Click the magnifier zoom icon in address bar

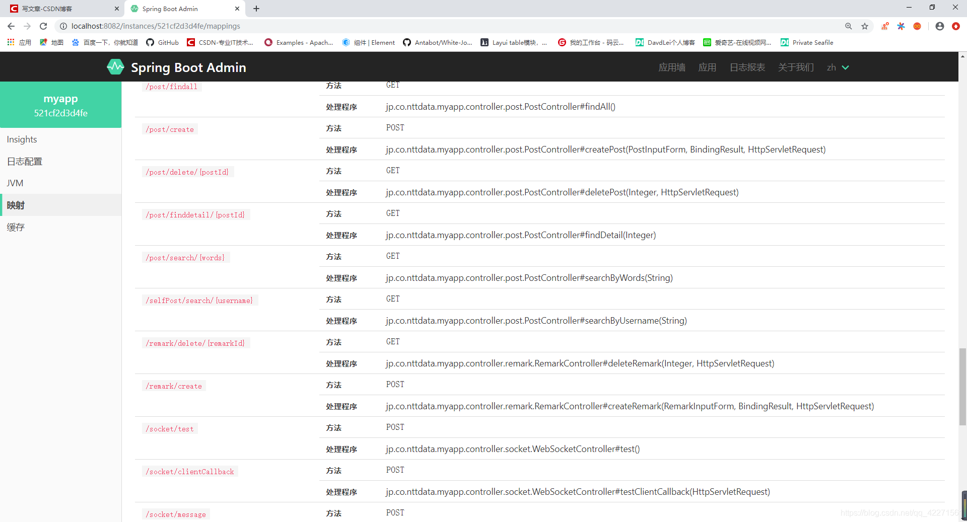849,26
